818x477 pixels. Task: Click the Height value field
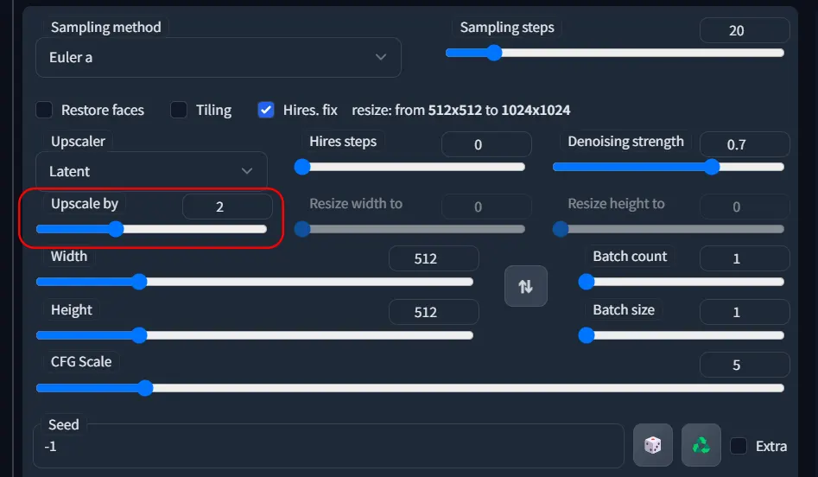click(434, 312)
